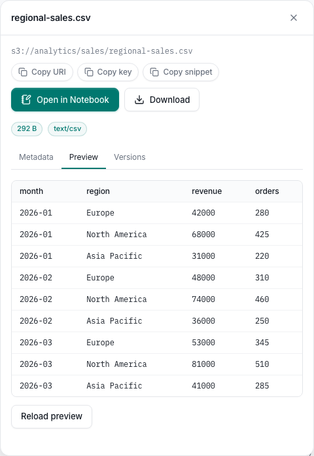Select orders cell 510
This screenshot has height=456, width=314.
pos(262,364)
